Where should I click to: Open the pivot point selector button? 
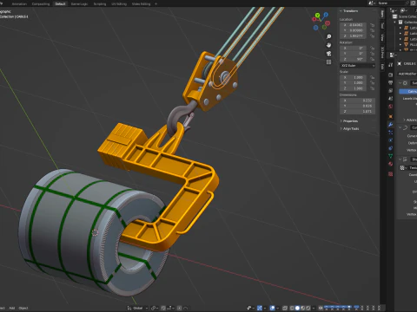[x=155, y=308]
